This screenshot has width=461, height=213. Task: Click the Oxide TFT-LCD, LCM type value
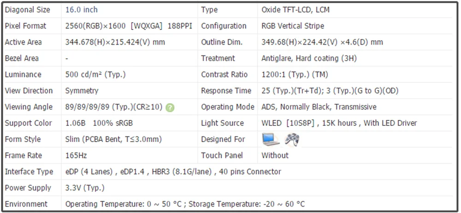point(295,10)
